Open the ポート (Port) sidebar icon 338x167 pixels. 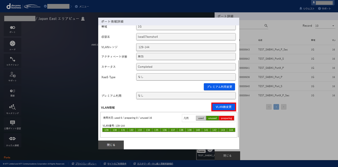point(12,29)
